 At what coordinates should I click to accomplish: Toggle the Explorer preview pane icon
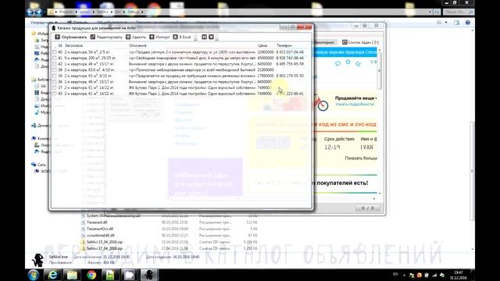[x=456, y=23]
